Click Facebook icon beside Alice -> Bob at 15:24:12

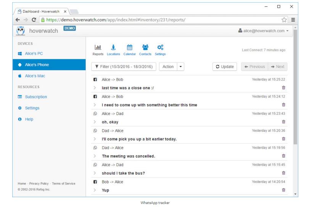(95, 97)
